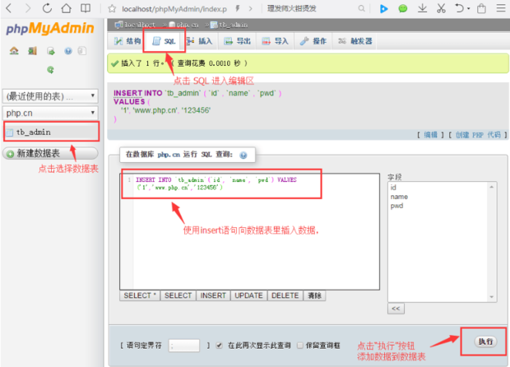The height and width of the screenshot is (367, 510).
Task: Click help icon beside Run SQL query label
Action: (243, 156)
